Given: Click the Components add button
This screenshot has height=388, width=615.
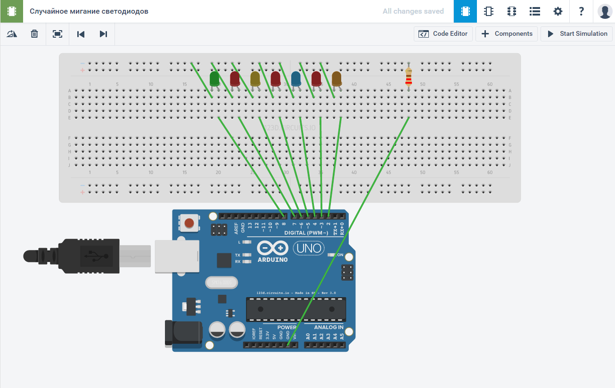Looking at the screenshot, I should coord(507,33).
